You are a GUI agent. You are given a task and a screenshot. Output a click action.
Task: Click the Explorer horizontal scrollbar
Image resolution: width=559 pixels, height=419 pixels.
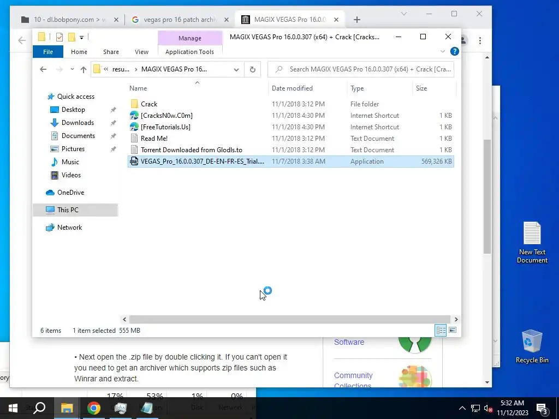tap(290, 319)
